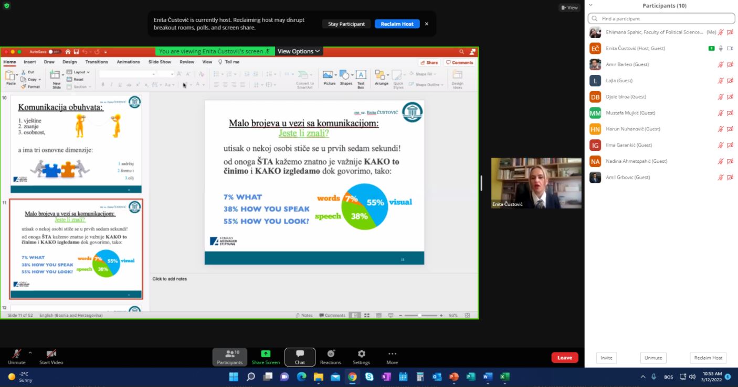Dismiss the reclaim host notification banner
The width and height of the screenshot is (738, 387).
click(427, 24)
